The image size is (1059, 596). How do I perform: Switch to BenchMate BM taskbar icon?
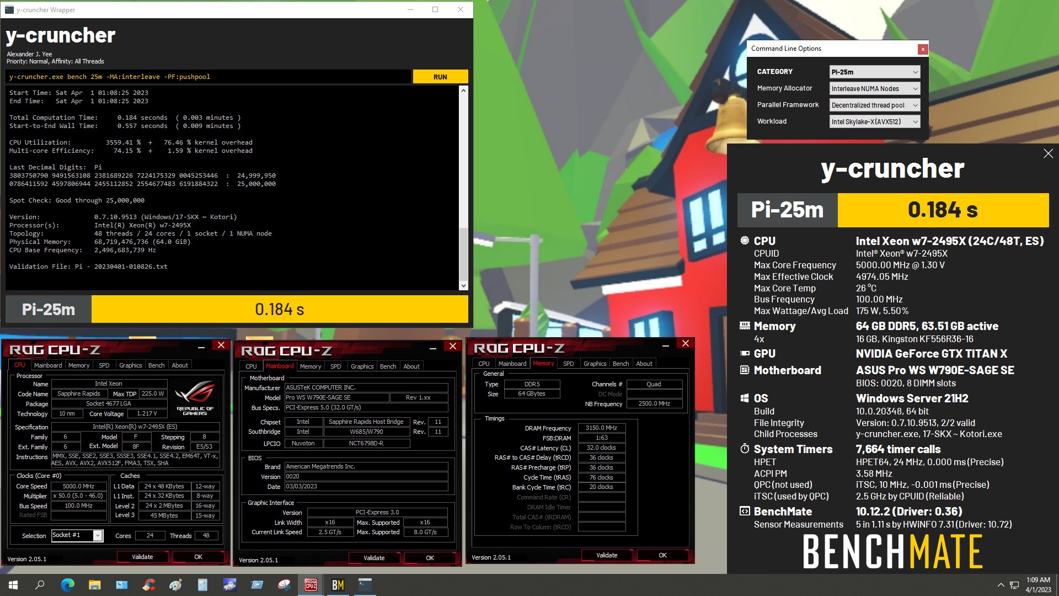pos(338,585)
